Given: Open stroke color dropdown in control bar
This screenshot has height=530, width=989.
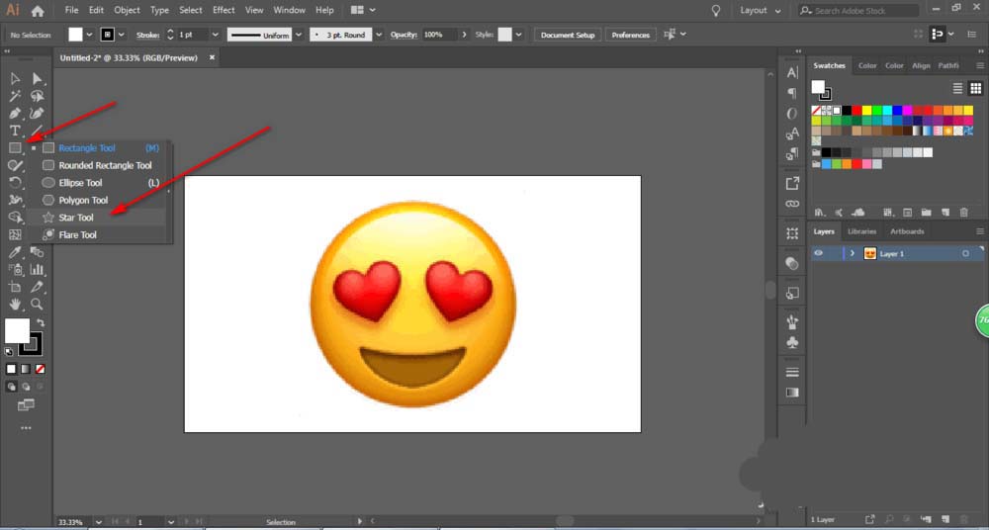Looking at the screenshot, I should (x=121, y=35).
